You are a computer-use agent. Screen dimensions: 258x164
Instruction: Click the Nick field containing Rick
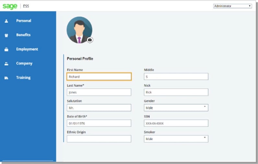(x=176, y=92)
